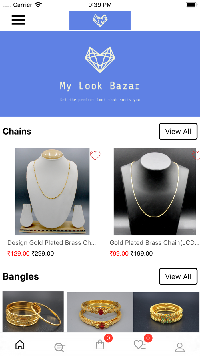Click View All next to Chains
The height and width of the screenshot is (356, 200).
pos(178,131)
